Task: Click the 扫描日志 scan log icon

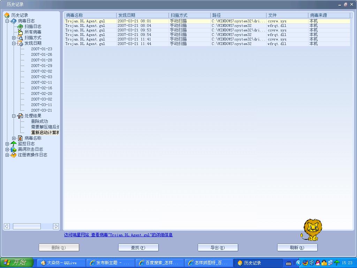Action: [x=20, y=27]
